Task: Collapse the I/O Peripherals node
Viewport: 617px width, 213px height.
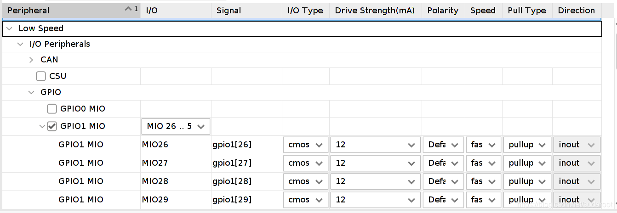Action: [x=20, y=44]
